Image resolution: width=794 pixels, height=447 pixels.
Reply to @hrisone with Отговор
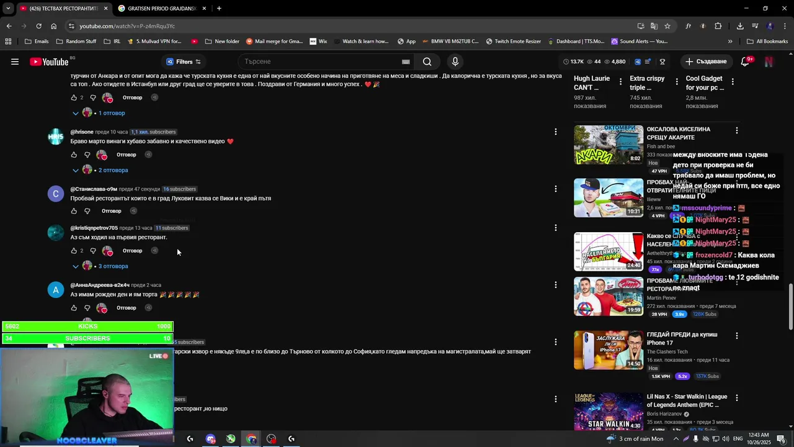pos(127,155)
